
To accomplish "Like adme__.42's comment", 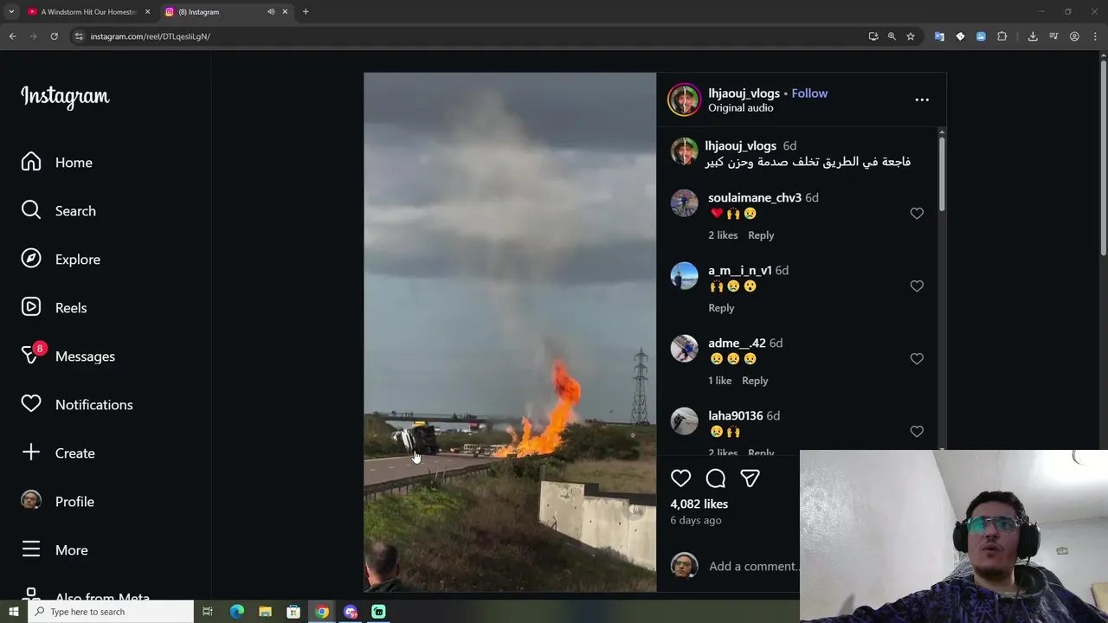I will [x=917, y=359].
